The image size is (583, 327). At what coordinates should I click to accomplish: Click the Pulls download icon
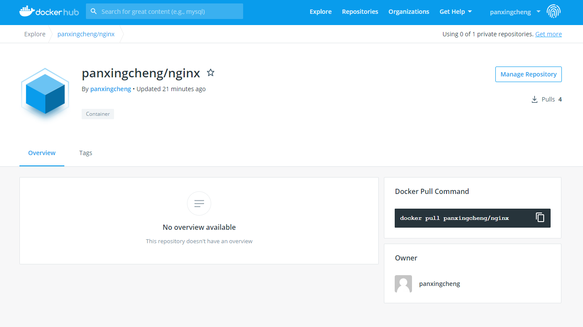535,99
